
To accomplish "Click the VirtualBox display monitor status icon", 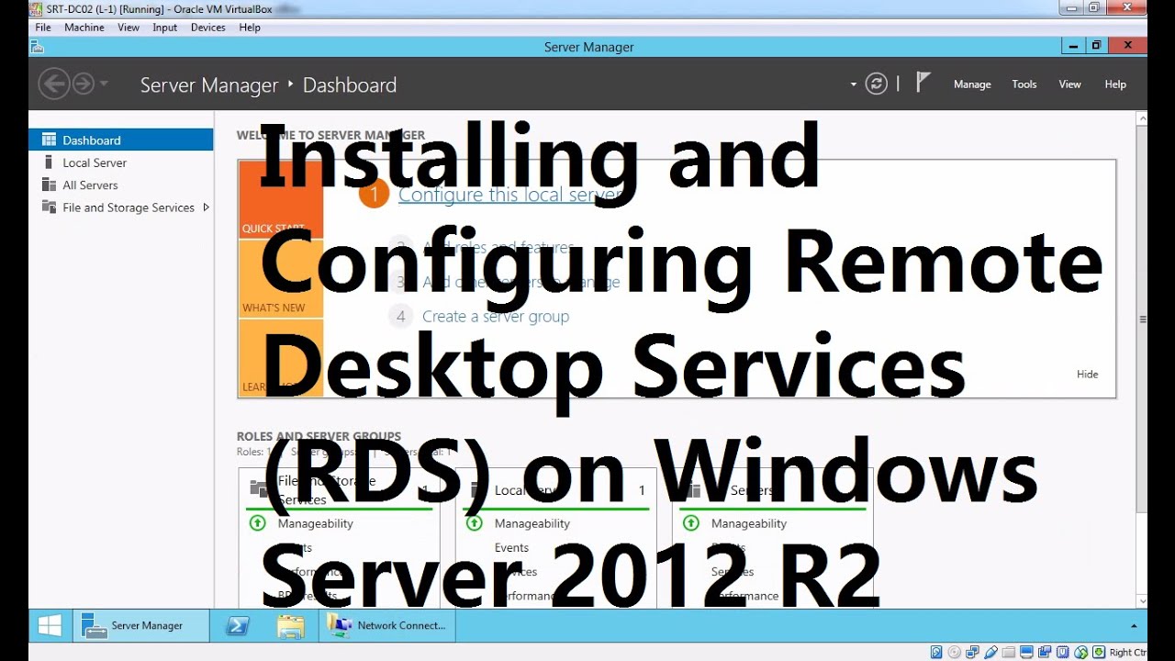I will pos(1028,653).
